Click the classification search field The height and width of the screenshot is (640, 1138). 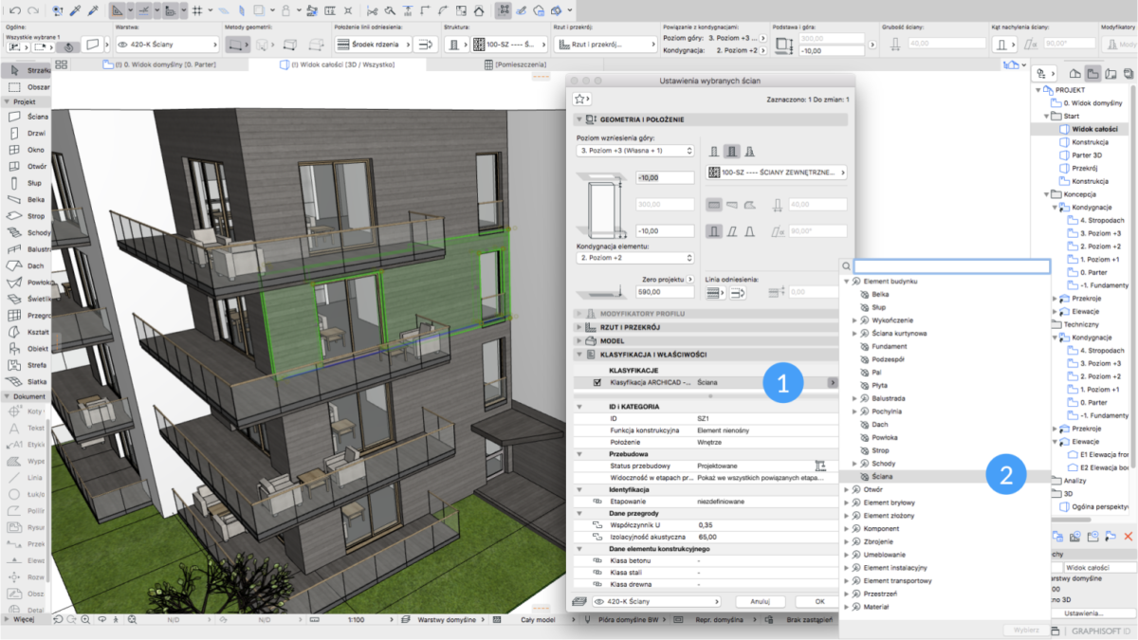tap(951, 267)
